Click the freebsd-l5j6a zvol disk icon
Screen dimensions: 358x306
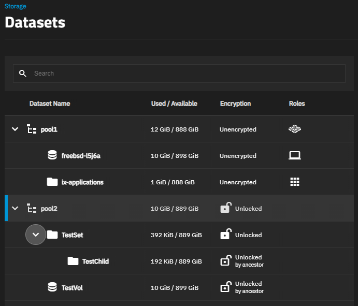tap(52, 156)
